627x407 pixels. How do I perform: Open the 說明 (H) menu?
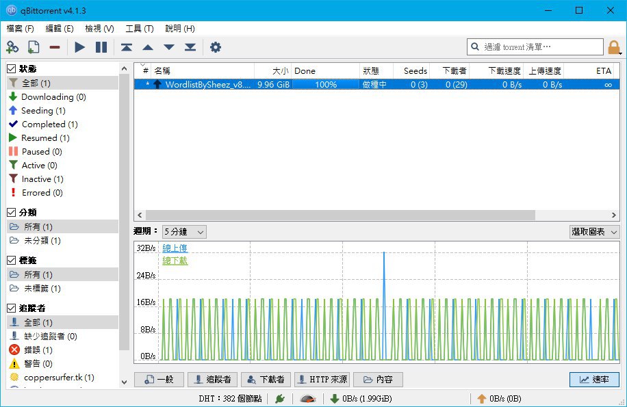click(180, 28)
